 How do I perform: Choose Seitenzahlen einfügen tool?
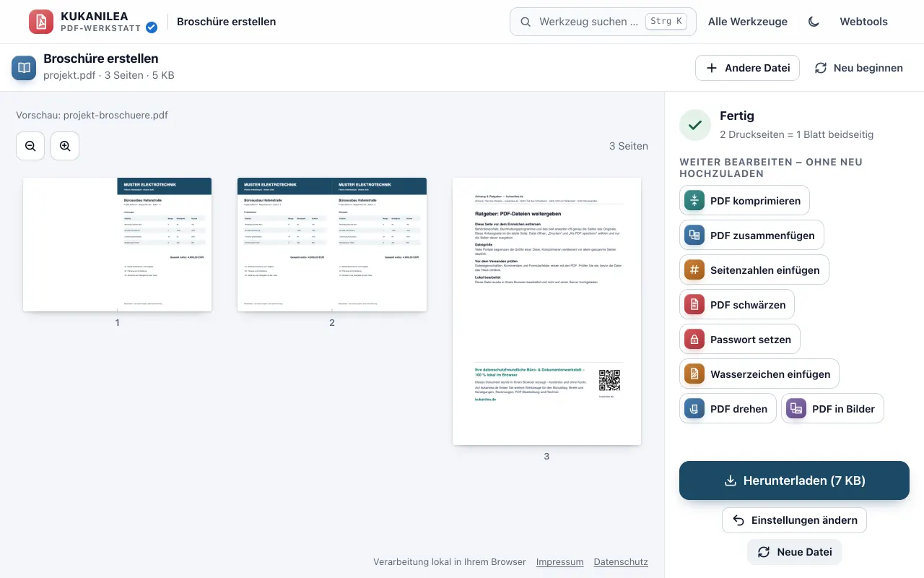point(754,270)
